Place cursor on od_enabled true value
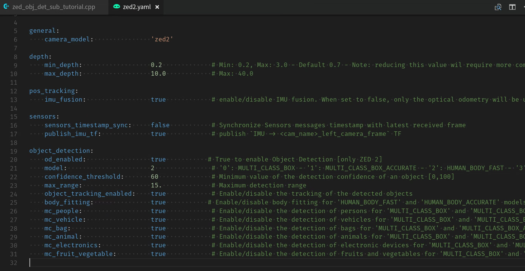 [158, 159]
